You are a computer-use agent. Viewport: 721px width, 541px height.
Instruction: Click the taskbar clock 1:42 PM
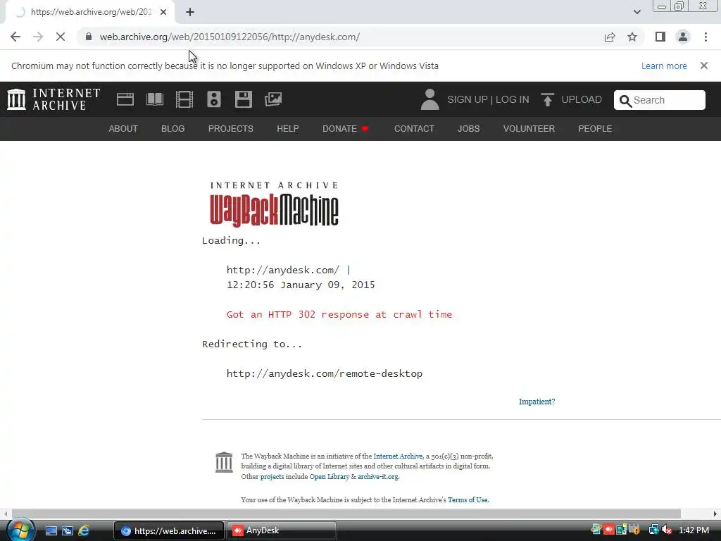coord(694,530)
